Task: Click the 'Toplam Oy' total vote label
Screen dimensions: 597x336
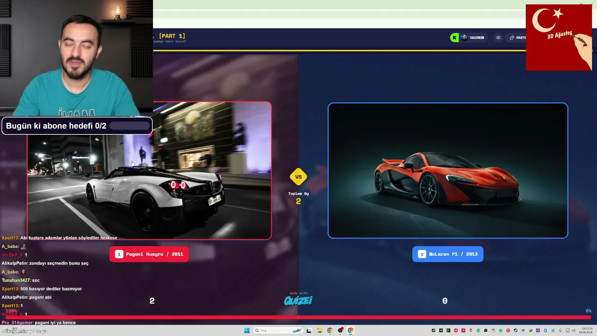Action: point(298,194)
